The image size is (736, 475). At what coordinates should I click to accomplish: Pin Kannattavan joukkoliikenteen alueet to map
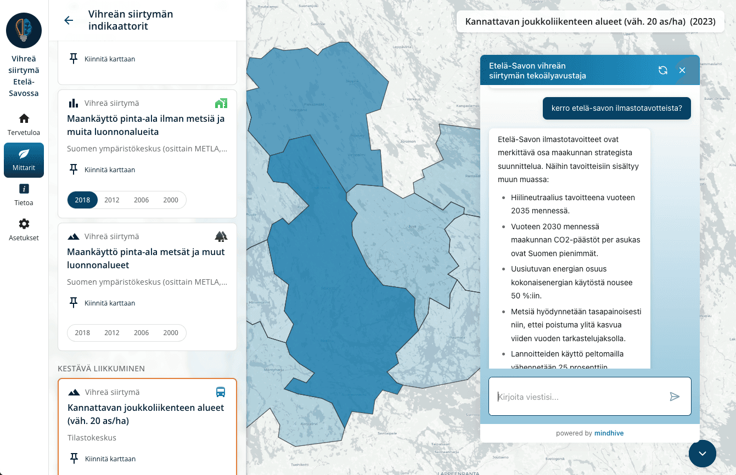pos(103,459)
